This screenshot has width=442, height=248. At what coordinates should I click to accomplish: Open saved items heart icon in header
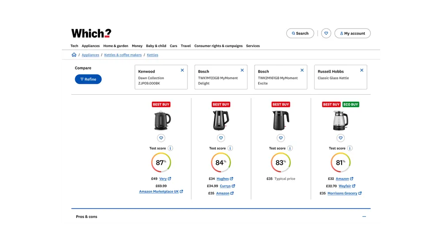click(x=326, y=33)
